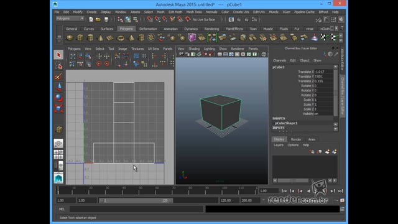Open viewport Shading menu
This screenshot has width=398, height=224.
coord(194,49)
